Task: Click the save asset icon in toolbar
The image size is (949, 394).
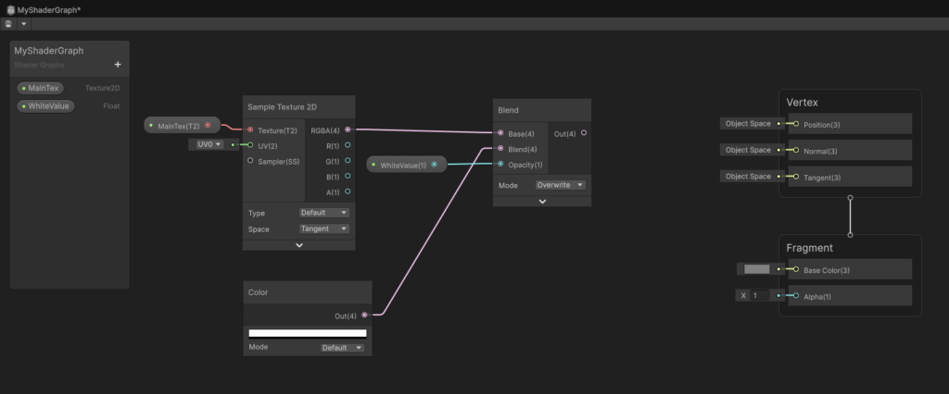Action: pyautogui.click(x=7, y=24)
